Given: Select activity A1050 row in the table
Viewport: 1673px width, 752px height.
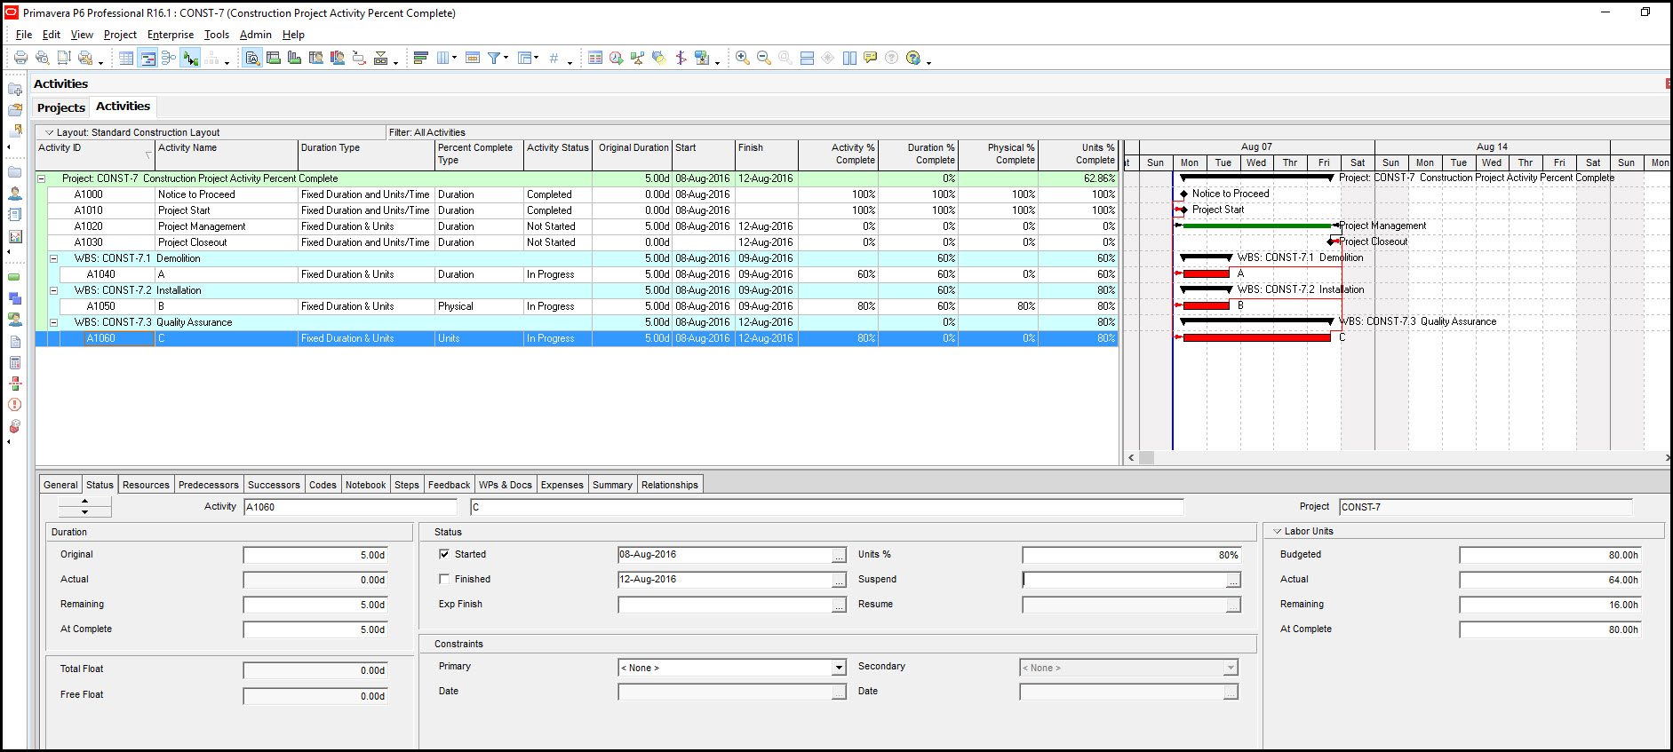Looking at the screenshot, I should point(577,306).
